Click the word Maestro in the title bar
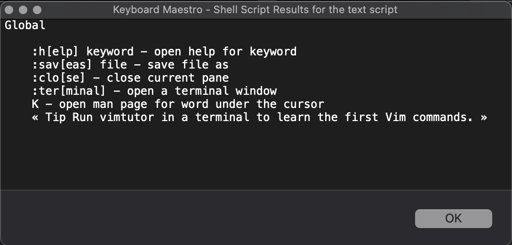Viewport: 512px width, 245px height. tap(183, 9)
